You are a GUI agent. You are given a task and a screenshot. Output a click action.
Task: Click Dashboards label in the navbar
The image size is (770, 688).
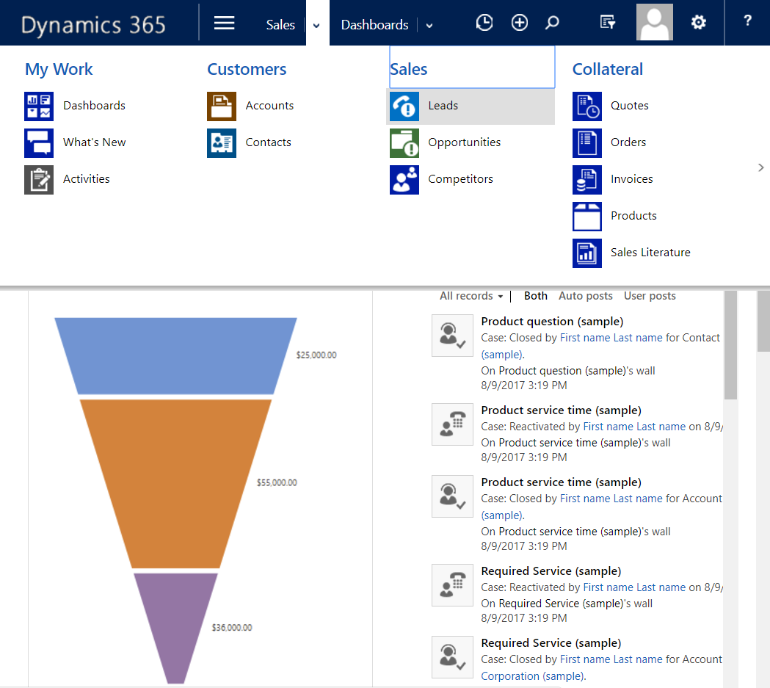(374, 25)
